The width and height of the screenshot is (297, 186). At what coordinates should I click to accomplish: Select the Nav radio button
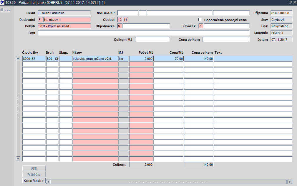(2, 10)
